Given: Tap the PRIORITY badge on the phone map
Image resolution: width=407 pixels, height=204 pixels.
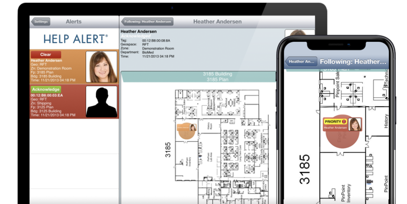Looking at the screenshot, I should click(x=335, y=121).
